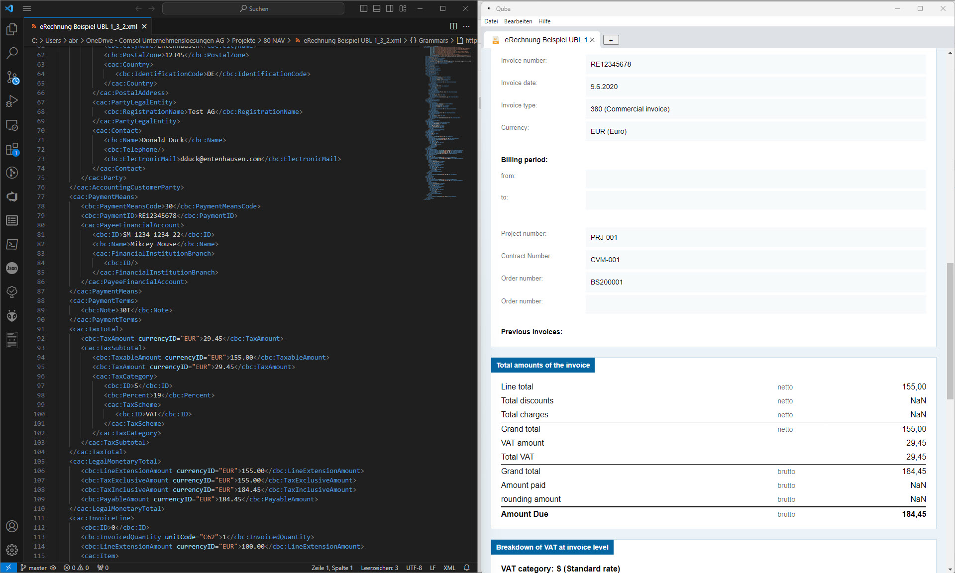This screenshot has width=955, height=573.
Task: Click the navigate forward arrow in title bar
Action: (x=152, y=8)
